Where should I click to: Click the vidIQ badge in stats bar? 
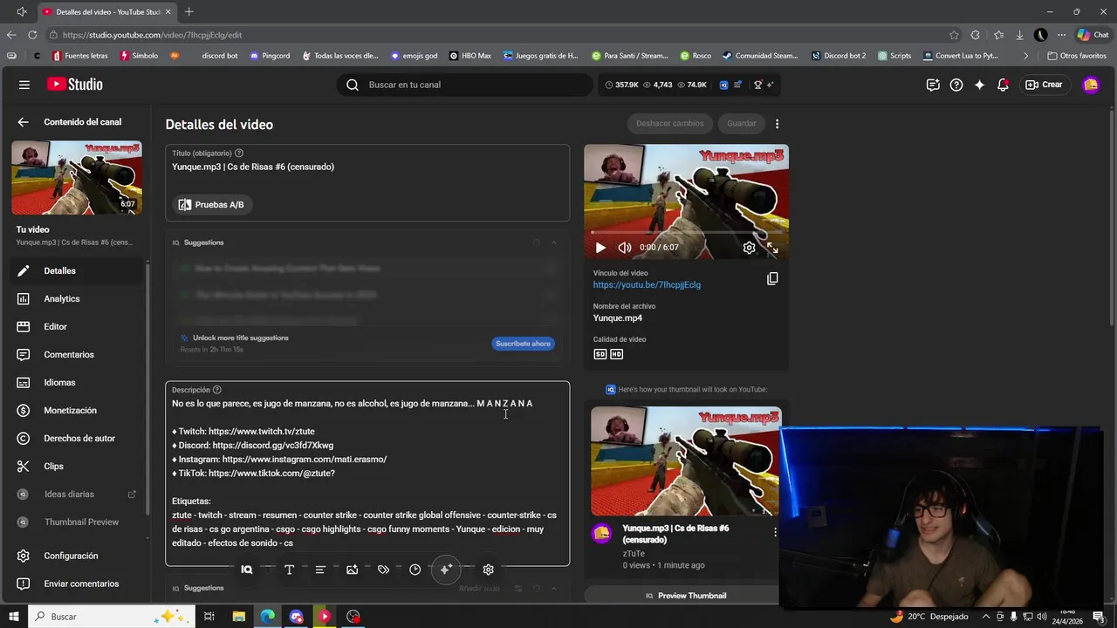(724, 85)
